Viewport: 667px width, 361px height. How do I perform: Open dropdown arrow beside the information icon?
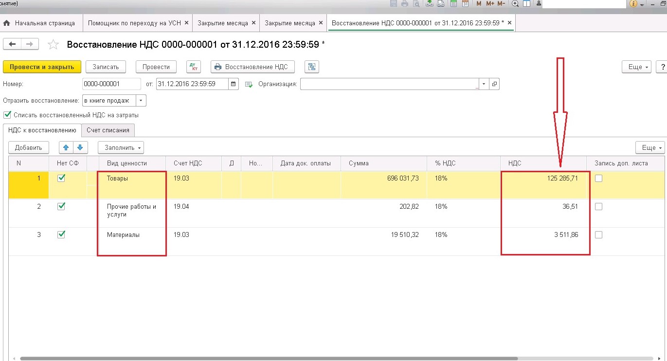tap(642, 4)
